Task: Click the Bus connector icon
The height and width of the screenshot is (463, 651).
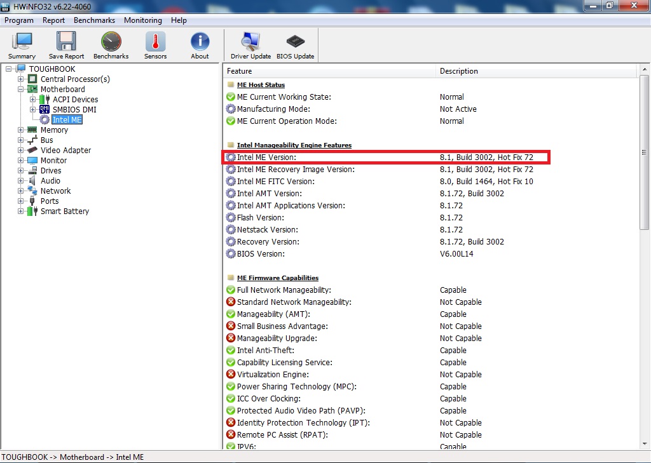Action: [32, 140]
